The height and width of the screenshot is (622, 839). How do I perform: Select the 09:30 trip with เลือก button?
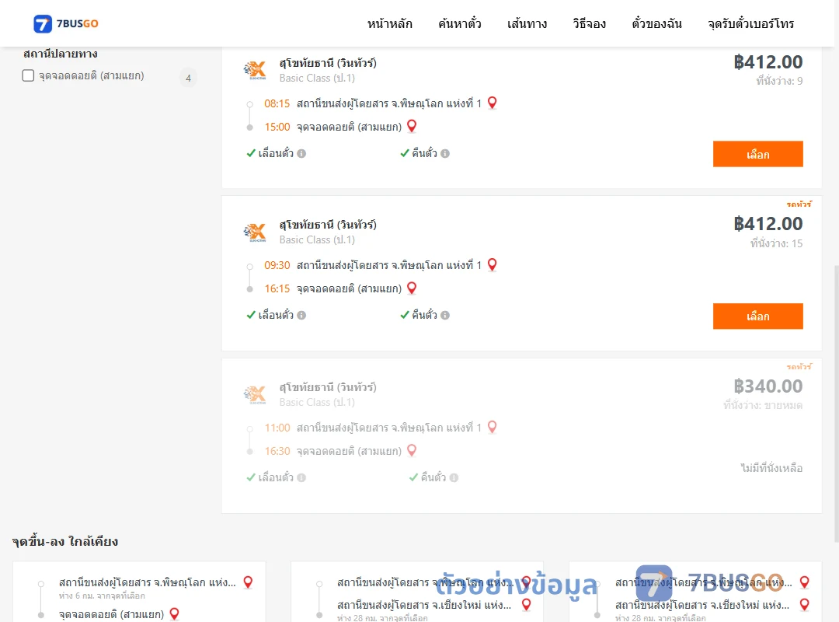[757, 316]
